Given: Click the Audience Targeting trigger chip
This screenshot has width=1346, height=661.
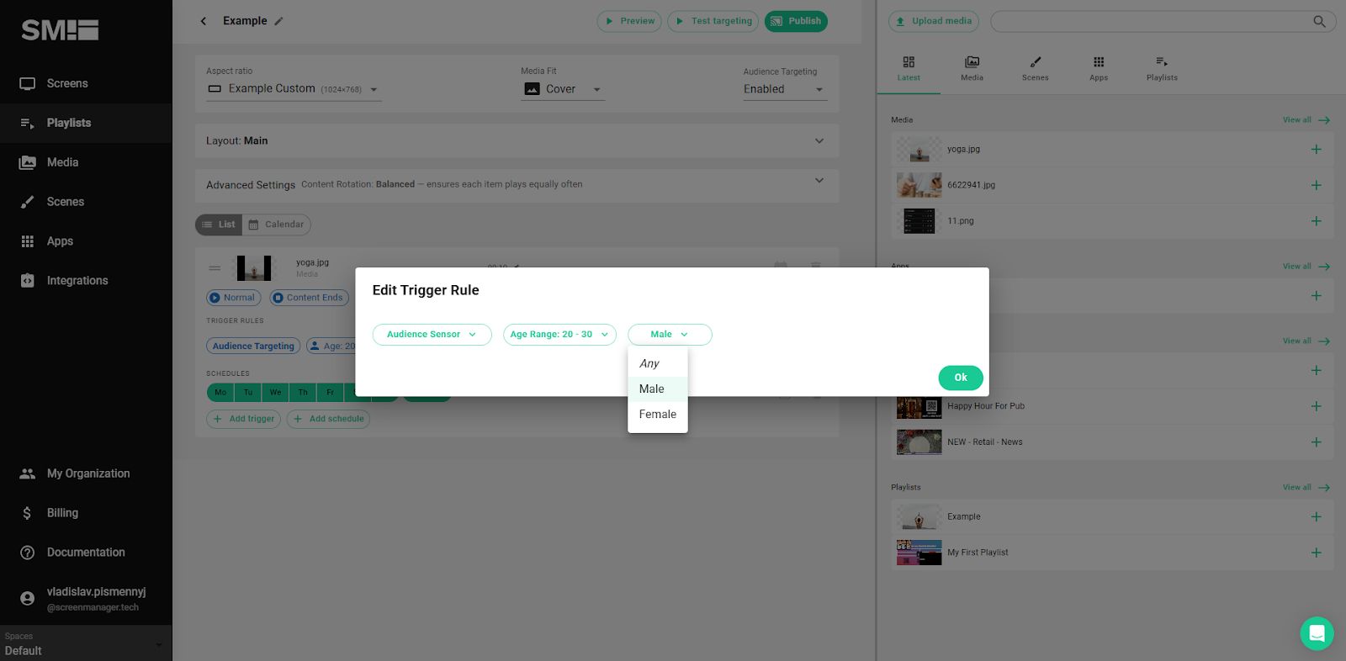Looking at the screenshot, I should coord(253,346).
